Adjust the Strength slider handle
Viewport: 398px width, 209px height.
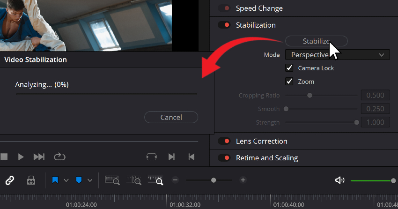(357, 122)
